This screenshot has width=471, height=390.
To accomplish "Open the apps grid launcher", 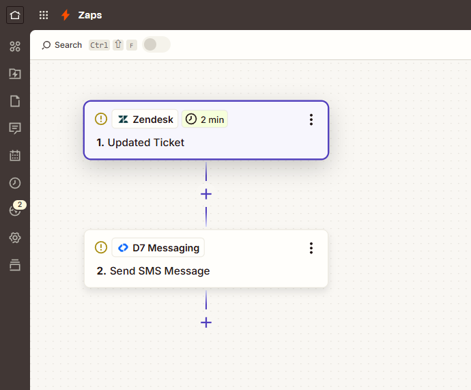I will 44,15.
